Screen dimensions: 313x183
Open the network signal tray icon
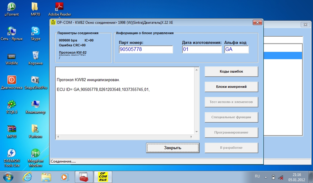pos(281,177)
